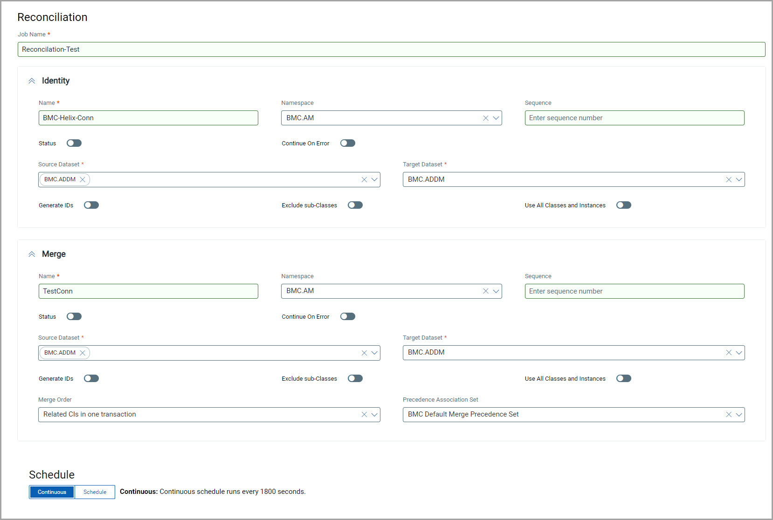Switch to the Schedule tab
773x520 pixels.
pos(95,492)
